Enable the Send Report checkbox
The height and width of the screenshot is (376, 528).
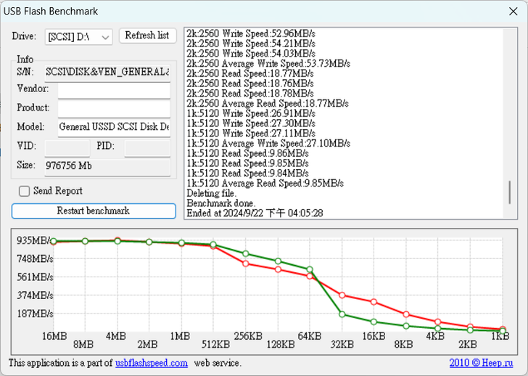pyautogui.click(x=25, y=191)
